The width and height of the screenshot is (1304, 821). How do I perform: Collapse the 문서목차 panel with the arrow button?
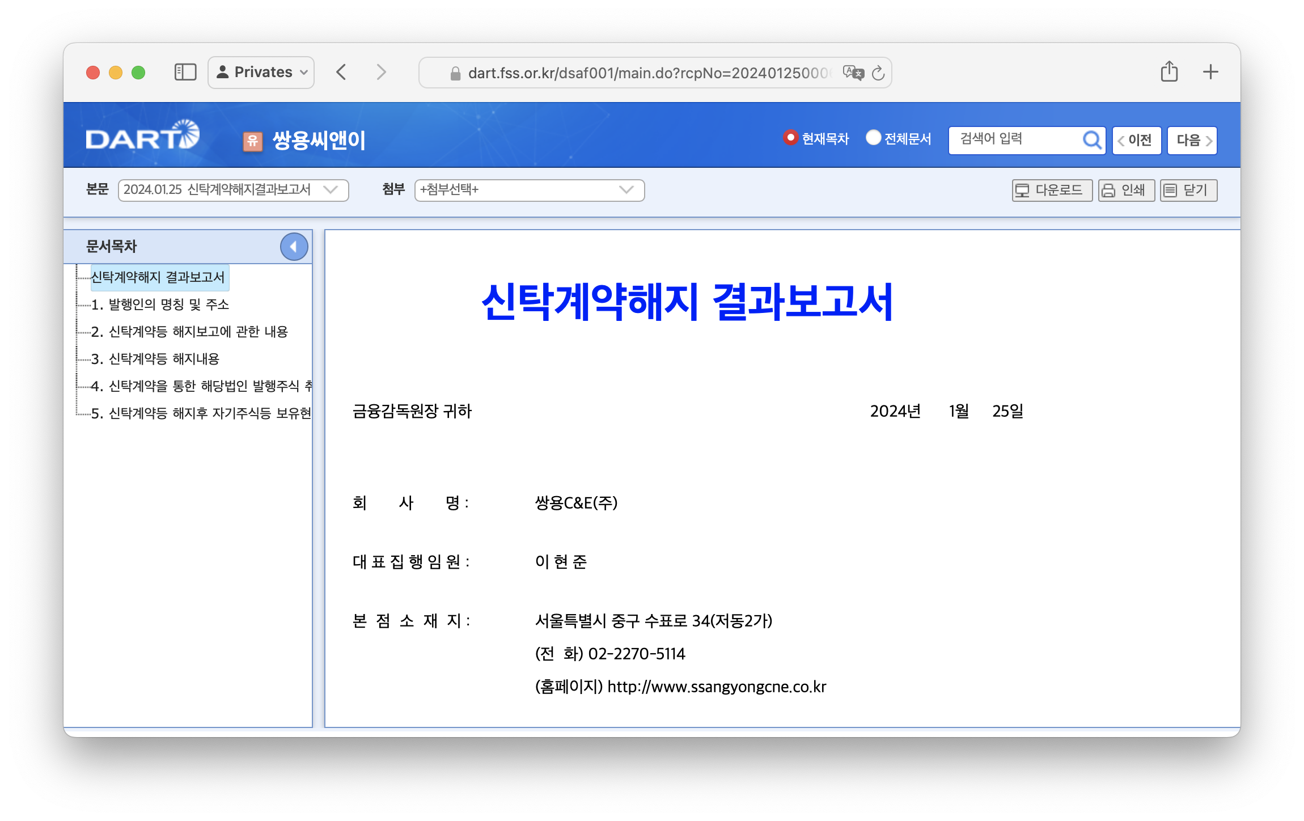point(294,247)
